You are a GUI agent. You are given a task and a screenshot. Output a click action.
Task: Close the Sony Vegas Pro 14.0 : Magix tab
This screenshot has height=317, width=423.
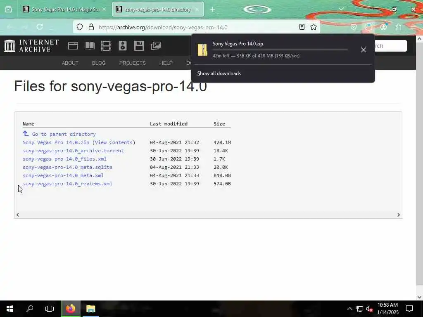click(104, 9)
